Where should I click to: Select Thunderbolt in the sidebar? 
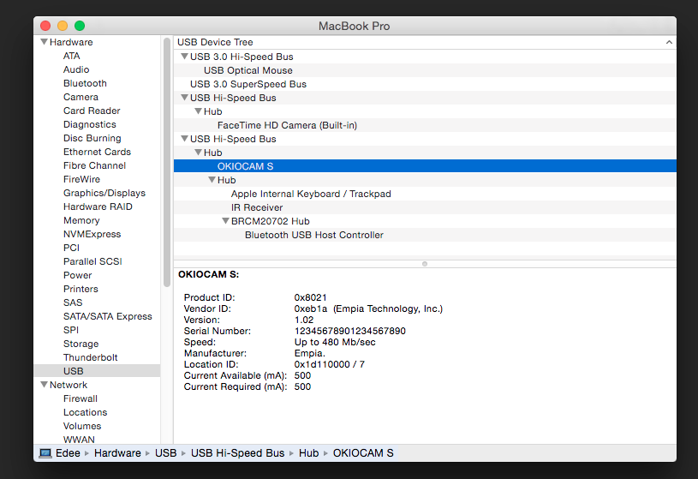coord(90,357)
